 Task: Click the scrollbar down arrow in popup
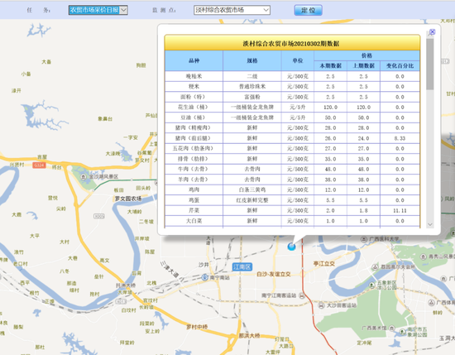pos(430,224)
